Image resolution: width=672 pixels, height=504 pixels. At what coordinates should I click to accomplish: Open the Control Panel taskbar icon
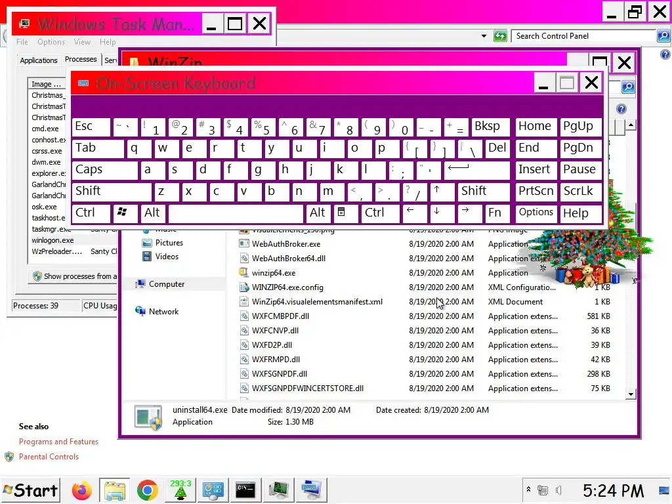click(213, 490)
